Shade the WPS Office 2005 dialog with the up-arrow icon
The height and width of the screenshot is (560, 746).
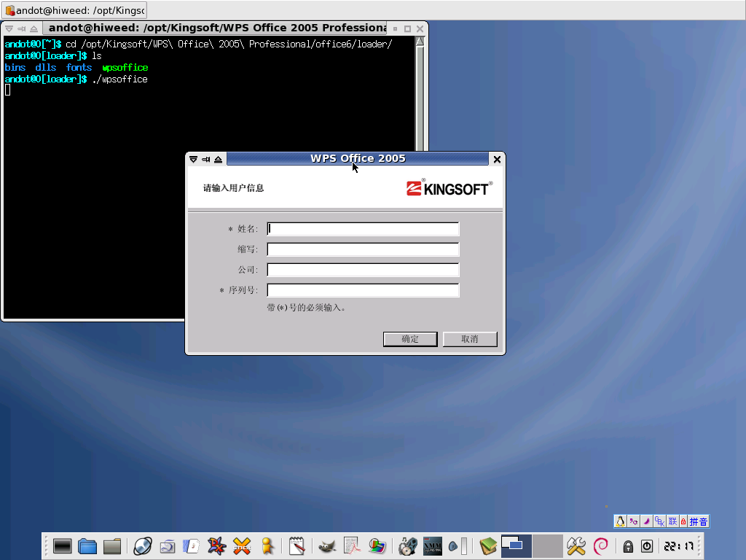[219, 159]
